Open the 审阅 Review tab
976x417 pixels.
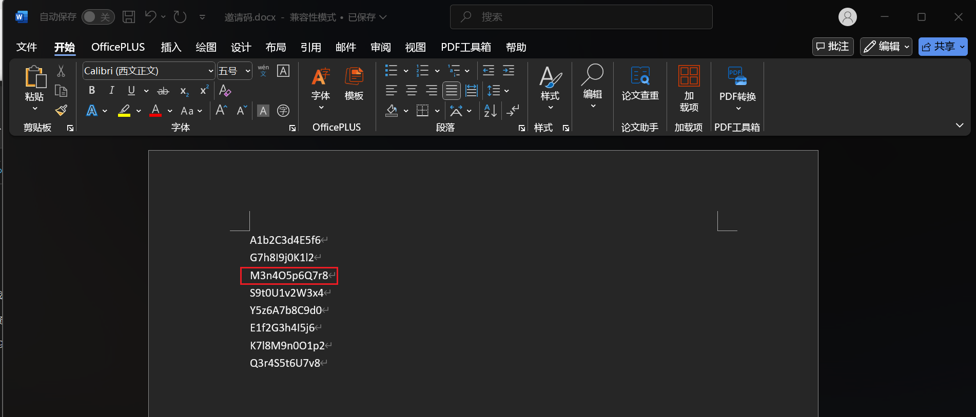point(380,47)
